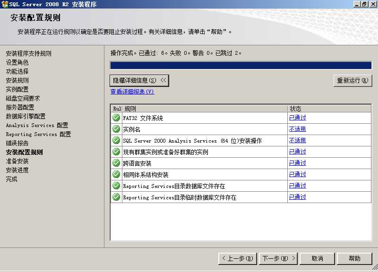Image resolution: width=378 pixels, height=272 pixels.
Task: Click 实例名 rule name
Action: tap(132, 129)
